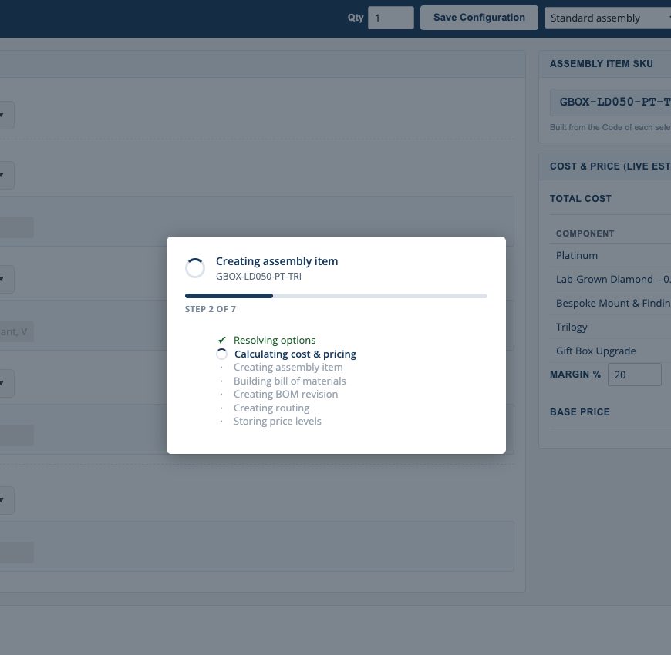Click 'Building bill of materials' step

(290, 381)
